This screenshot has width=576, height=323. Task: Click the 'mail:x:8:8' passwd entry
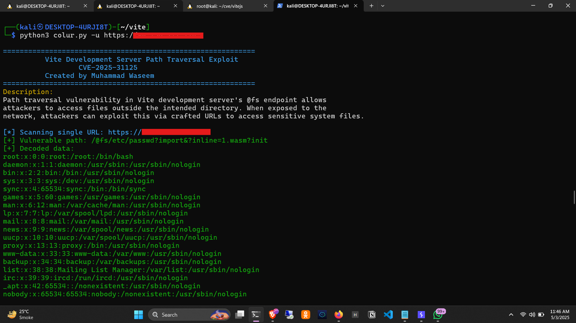tap(93, 221)
